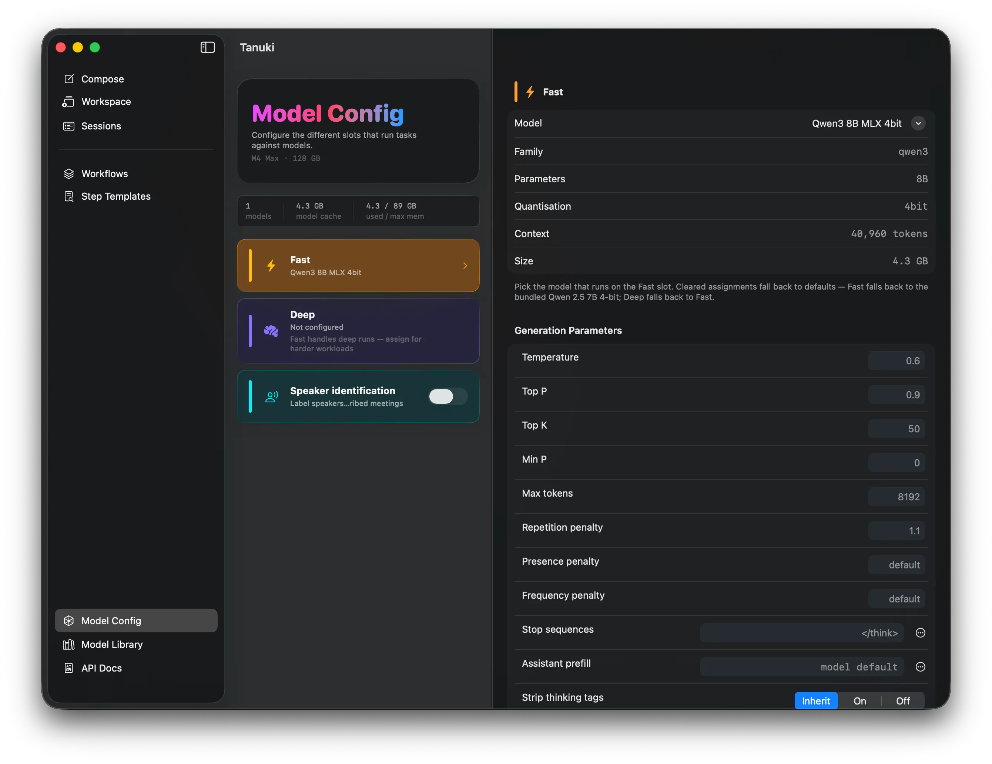Select Model Config in sidebar
The image size is (992, 764).
[136, 621]
